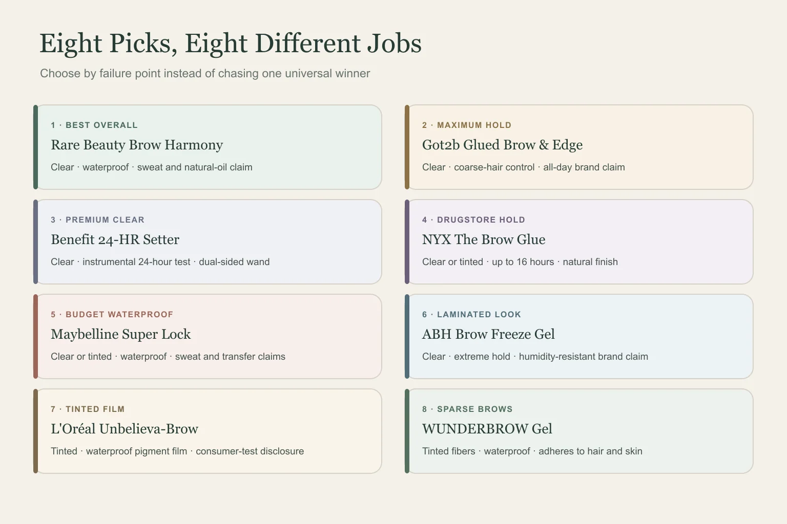Click "Clear · instrumental 24-hour test · dual-sided wand"
This screenshot has height=524, width=787.
(x=160, y=262)
